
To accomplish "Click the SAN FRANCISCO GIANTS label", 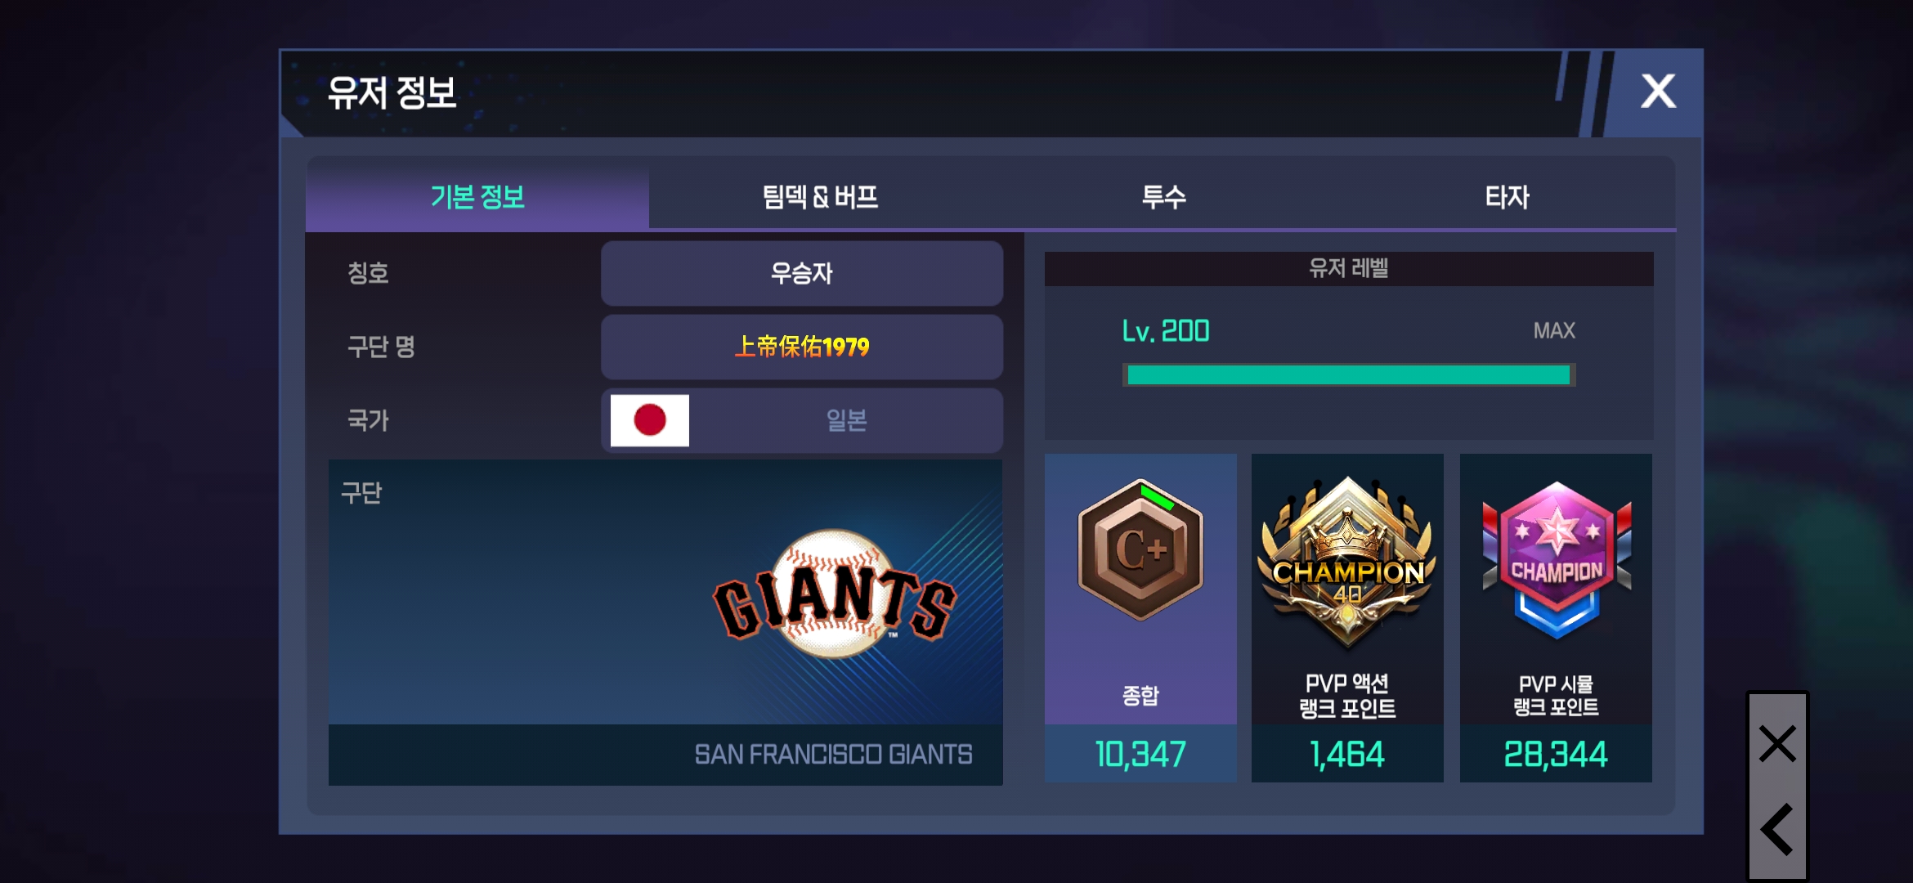I will point(833,754).
